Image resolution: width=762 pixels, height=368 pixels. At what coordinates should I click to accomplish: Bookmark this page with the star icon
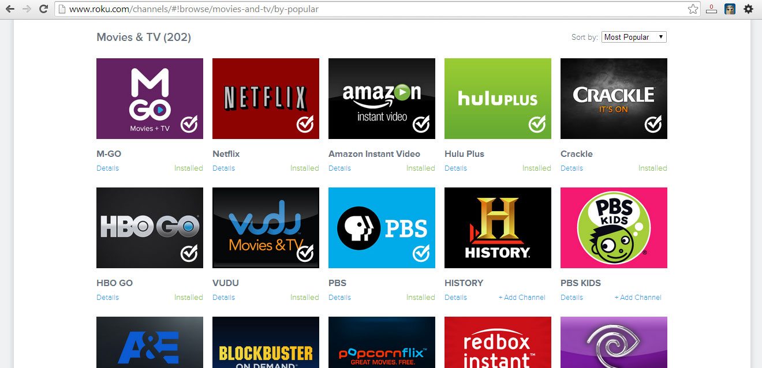pyautogui.click(x=693, y=9)
